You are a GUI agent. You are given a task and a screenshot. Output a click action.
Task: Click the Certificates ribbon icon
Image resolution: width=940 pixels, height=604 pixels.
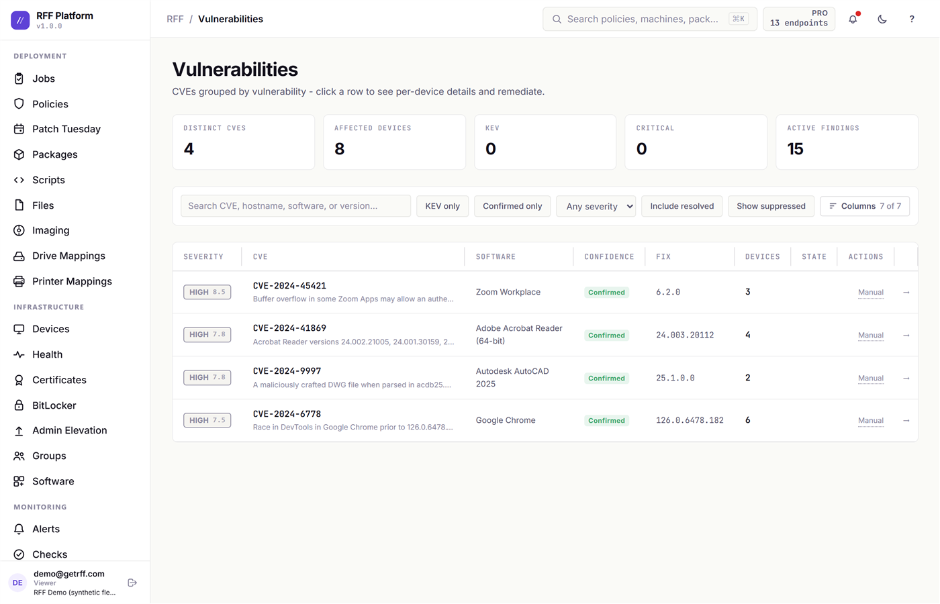click(x=19, y=380)
